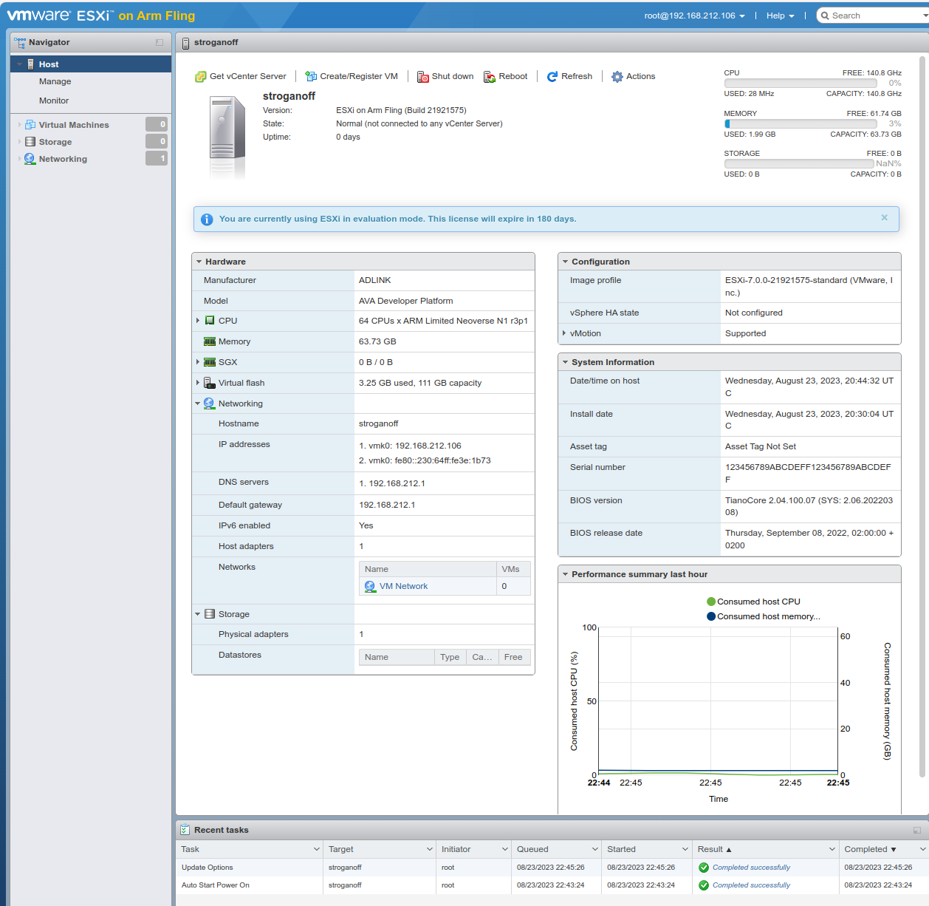
Task: Collapse the System Information section
Action: point(566,363)
